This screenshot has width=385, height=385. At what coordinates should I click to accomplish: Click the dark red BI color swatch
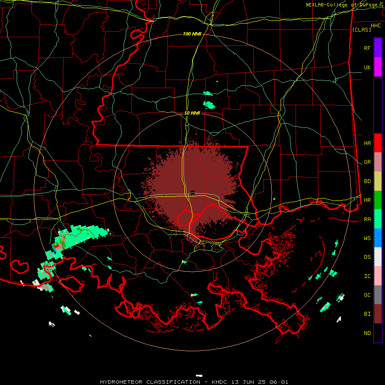[378, 314]
